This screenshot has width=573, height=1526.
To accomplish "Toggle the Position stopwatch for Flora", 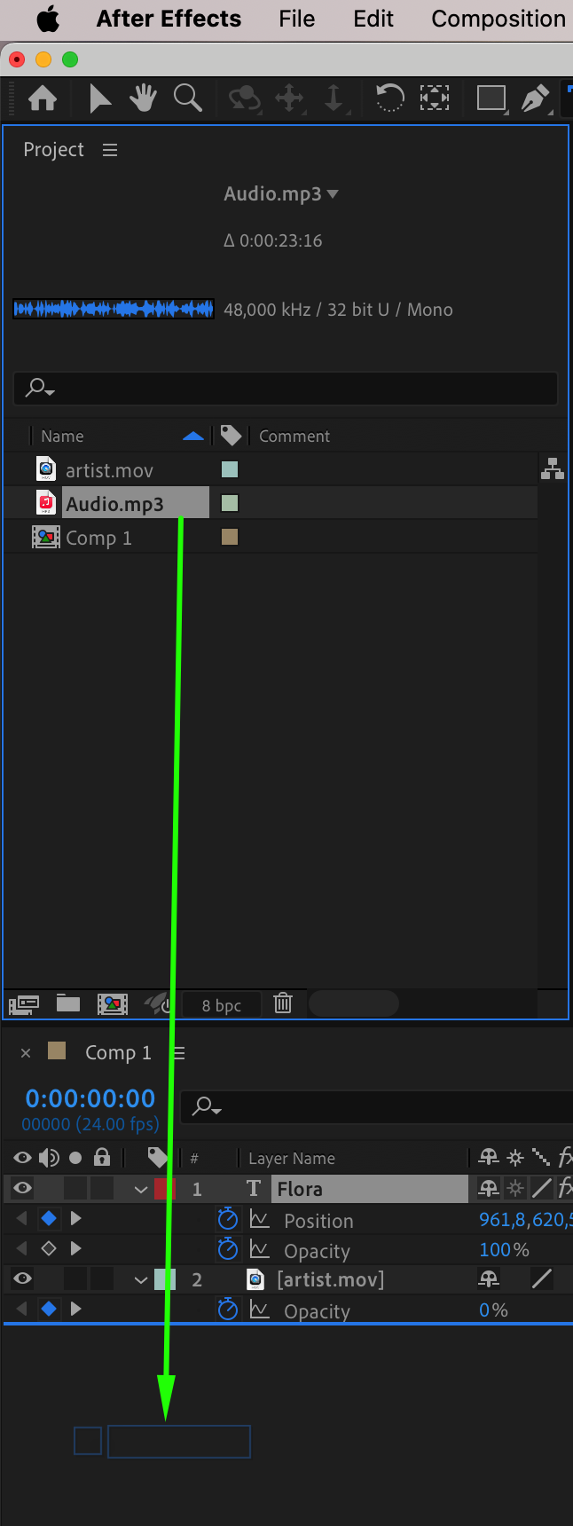I will (x=228, y=1219).
